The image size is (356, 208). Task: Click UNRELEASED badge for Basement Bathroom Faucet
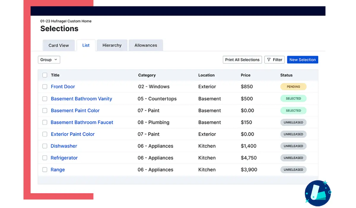(x=293, y=122)
